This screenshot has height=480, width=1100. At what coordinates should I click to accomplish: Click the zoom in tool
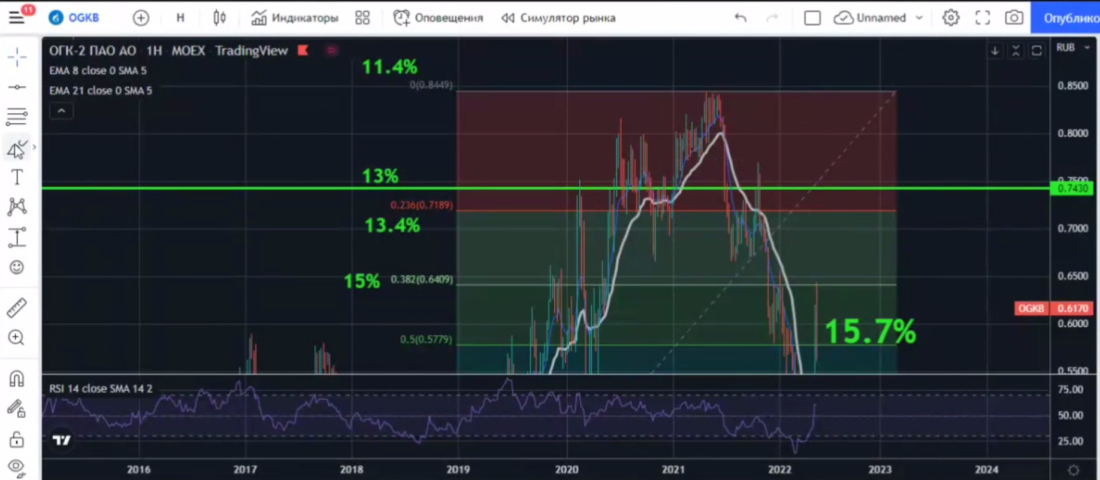tap(17, 338)
